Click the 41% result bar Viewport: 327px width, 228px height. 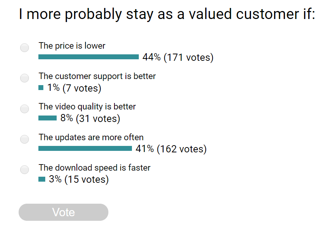point(85,149)
